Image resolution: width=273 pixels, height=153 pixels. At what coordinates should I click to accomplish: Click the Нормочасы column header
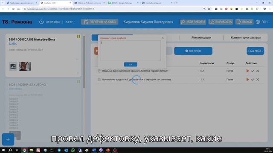207,63
